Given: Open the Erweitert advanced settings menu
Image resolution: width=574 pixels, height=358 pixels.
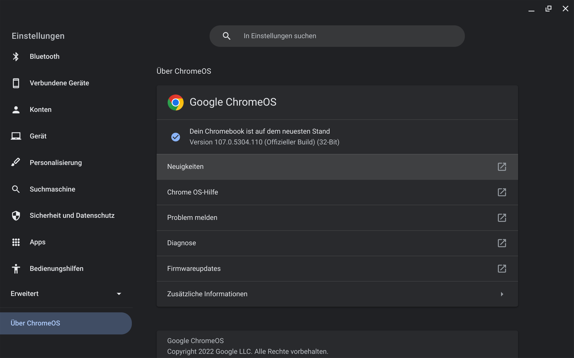Looking at the screenshot, I should pyautogui.click(x=25, y=294).
